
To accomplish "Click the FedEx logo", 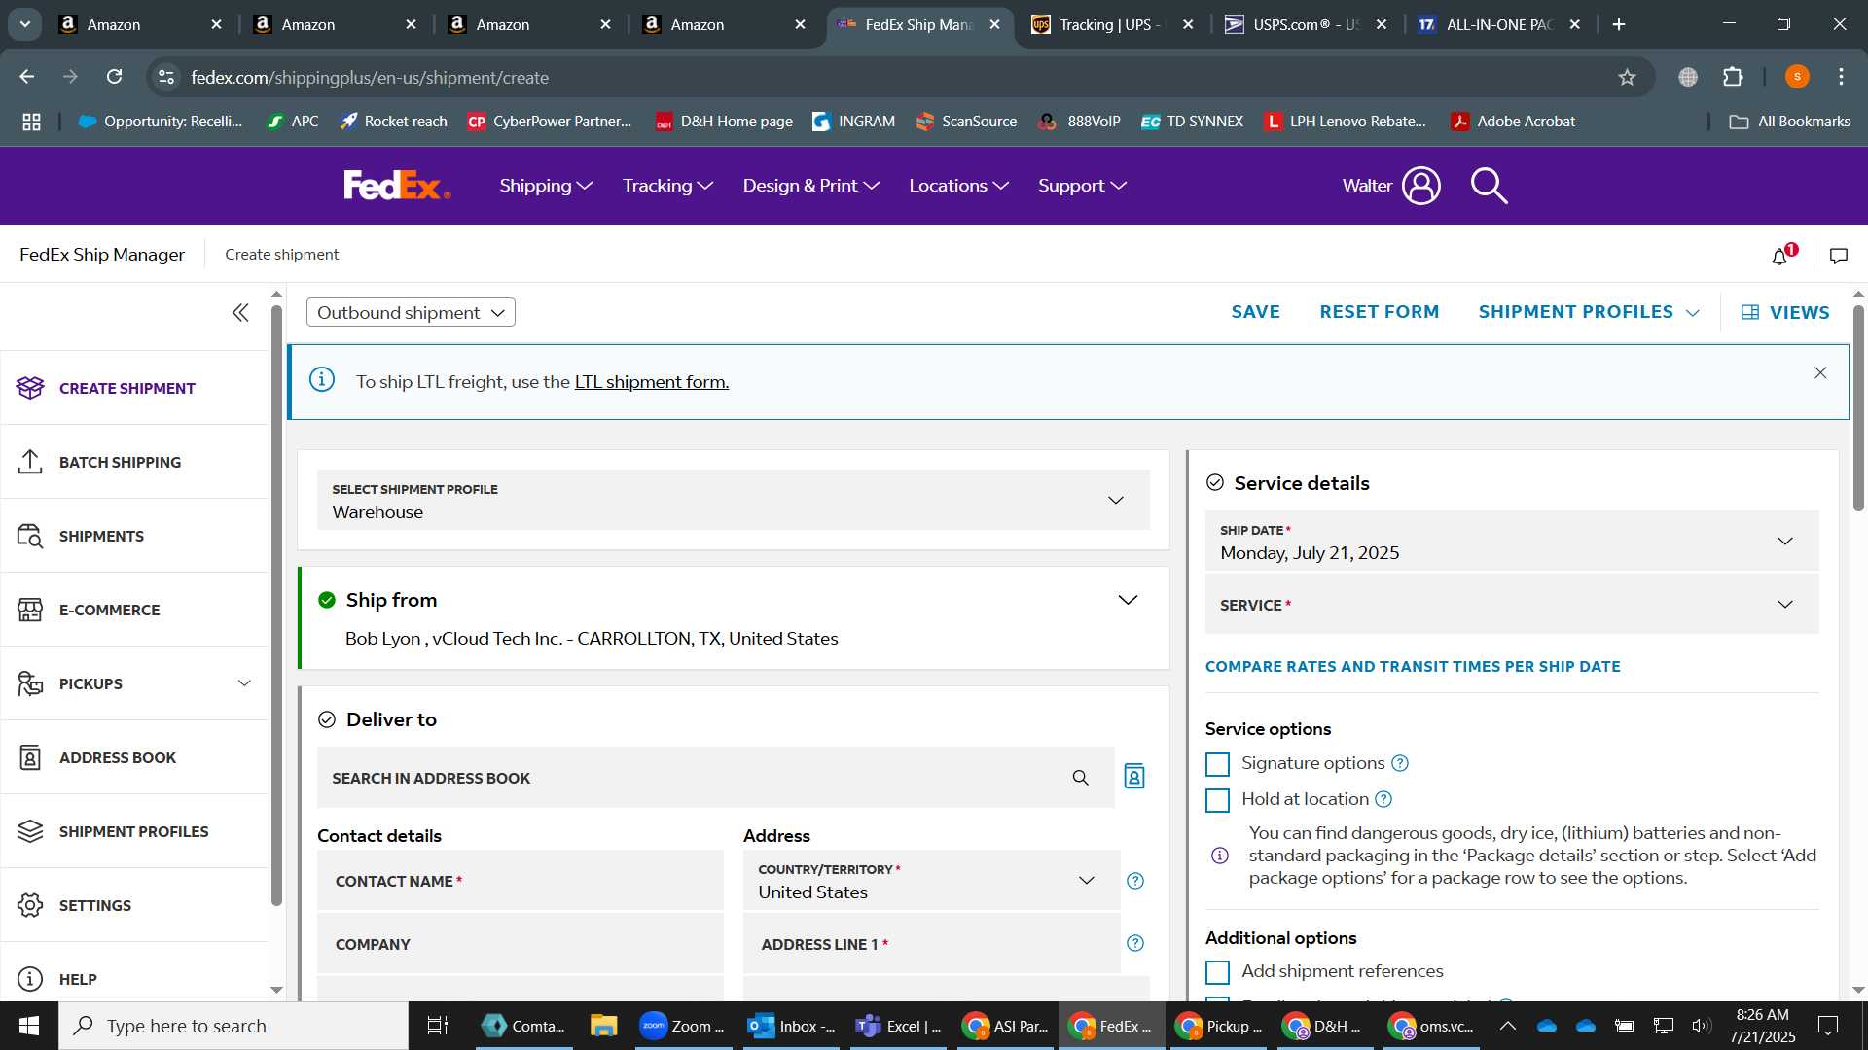I will pos(397,185).
